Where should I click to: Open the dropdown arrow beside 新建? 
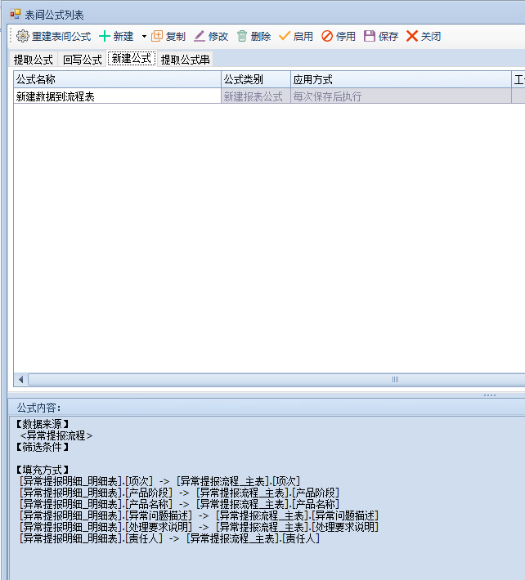click(x=144, y=37)
